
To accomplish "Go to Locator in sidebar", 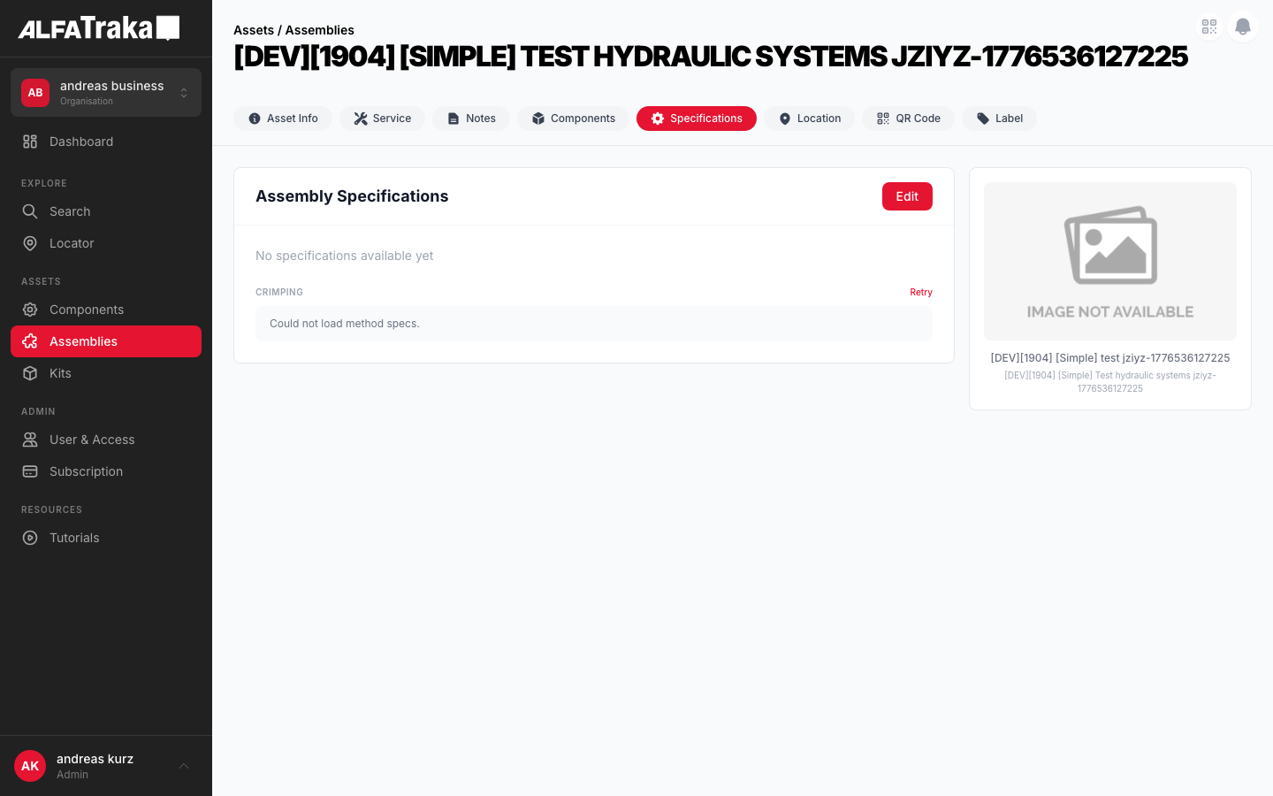I will [x=72, y=243].
